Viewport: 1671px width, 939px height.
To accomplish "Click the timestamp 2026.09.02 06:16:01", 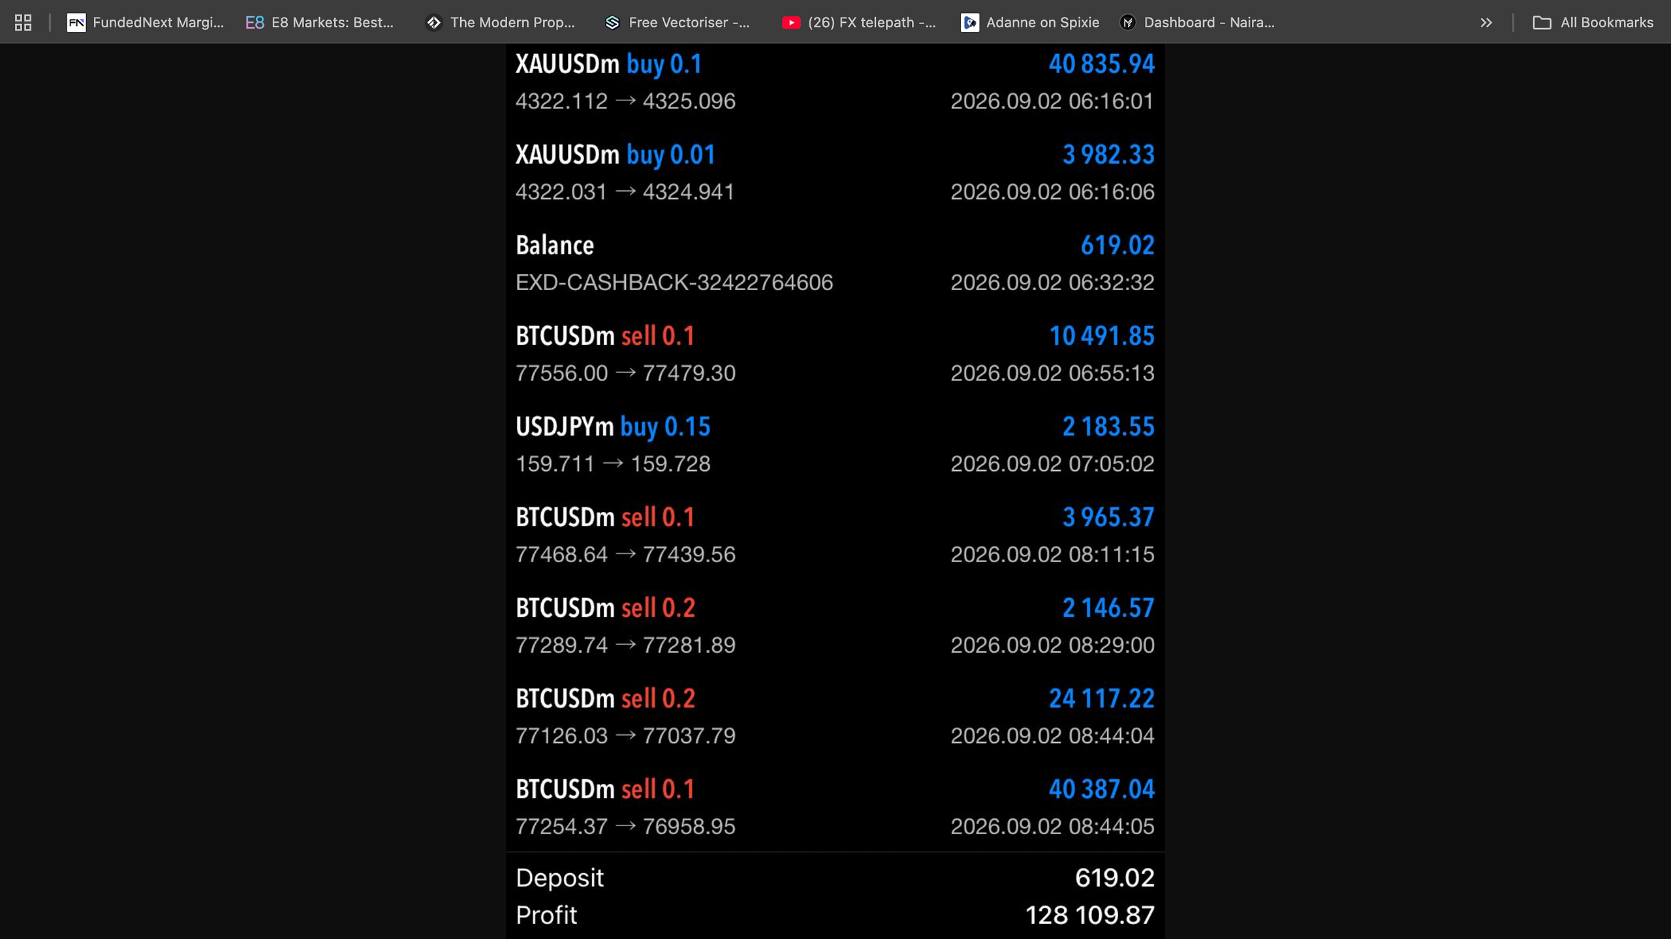I will point(1052,101).
